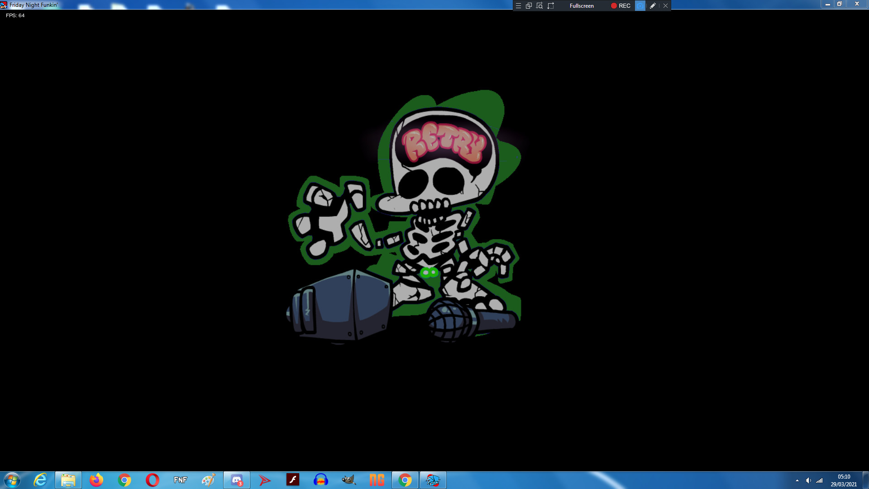869x489 pixels.
Task: Launch the FNF shortcut on the taskbar
Action: click(x=180, y=479)
